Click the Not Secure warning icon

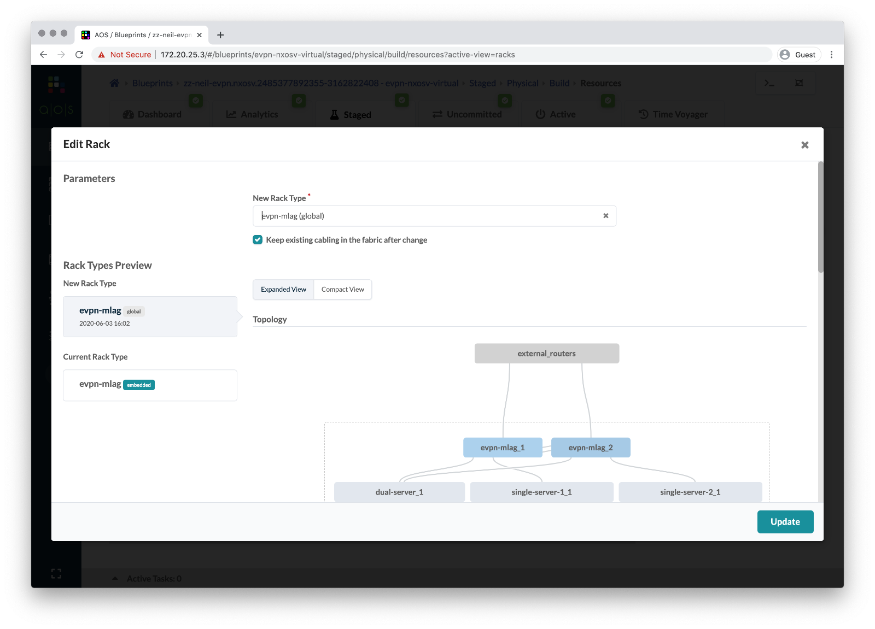[102, 55]
